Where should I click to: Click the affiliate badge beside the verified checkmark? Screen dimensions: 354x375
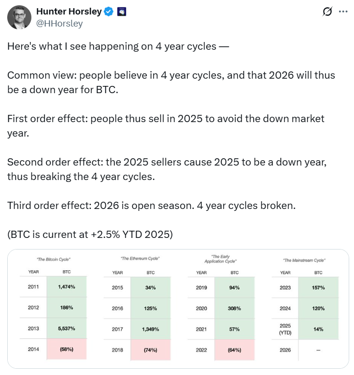121,12
